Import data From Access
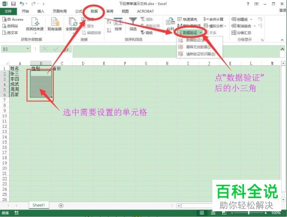287x217 pixels. (x=13, y=19)
